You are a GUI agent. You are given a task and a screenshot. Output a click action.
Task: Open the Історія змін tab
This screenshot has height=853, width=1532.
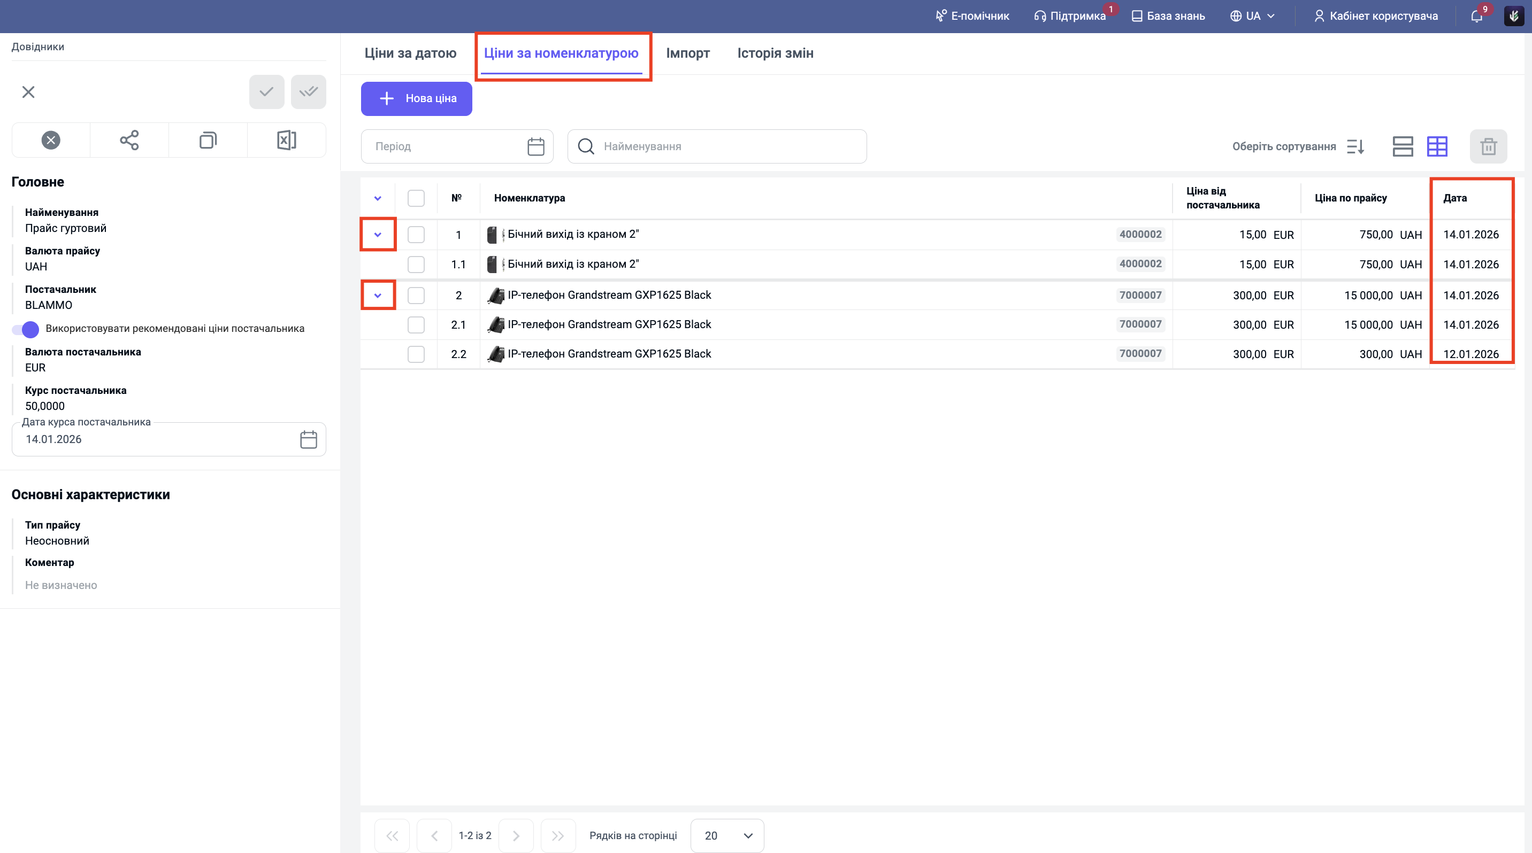775,53
